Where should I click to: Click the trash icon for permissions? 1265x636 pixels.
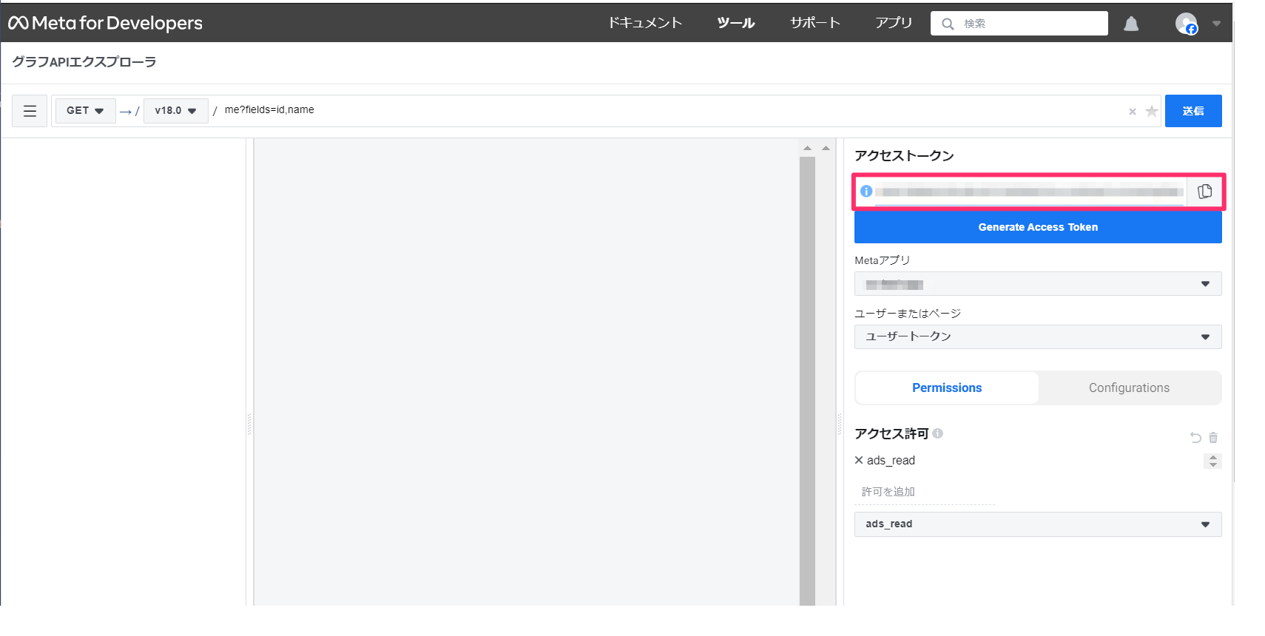pos(1213,437)
